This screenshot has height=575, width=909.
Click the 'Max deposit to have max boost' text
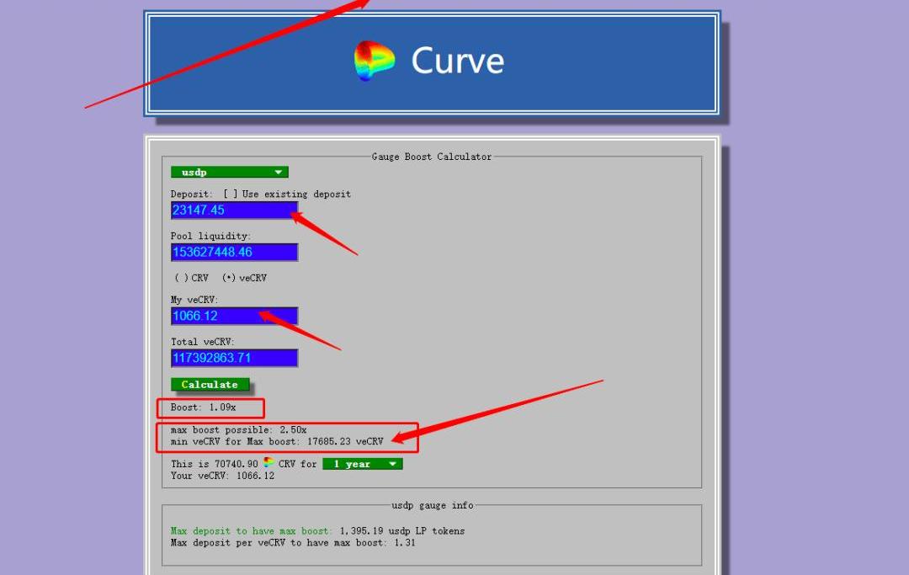point(252,531)
